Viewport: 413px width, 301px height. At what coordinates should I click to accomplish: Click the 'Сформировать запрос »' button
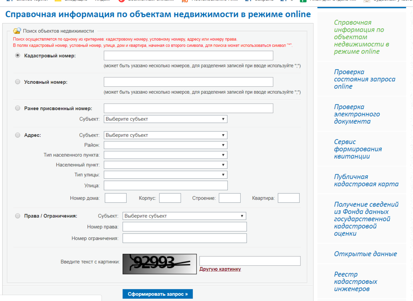point(158,294)
